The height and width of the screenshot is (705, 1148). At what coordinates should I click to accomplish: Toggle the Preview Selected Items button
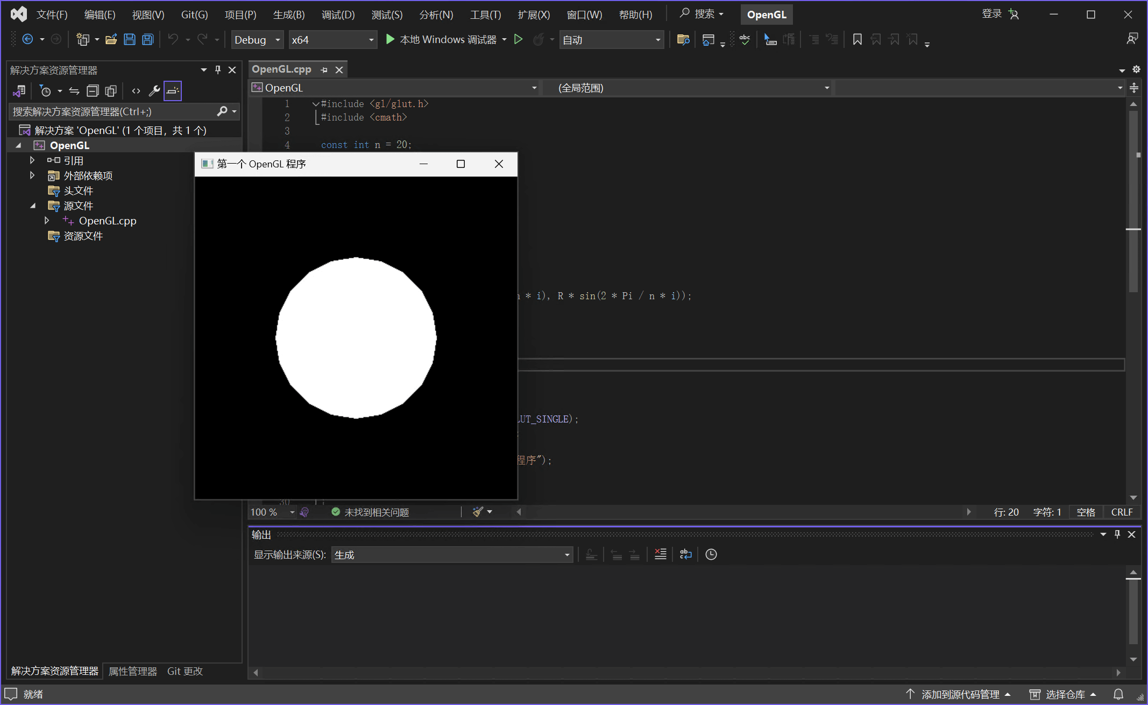173,91
